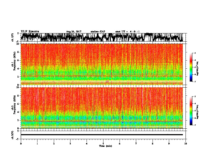Click the ch.2 "Frequency (kHz)" axis label

click(15, 105)
